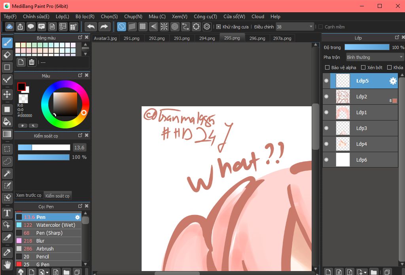Select the Blur brush
Screen dimensions: 405x275
[48, 241]
